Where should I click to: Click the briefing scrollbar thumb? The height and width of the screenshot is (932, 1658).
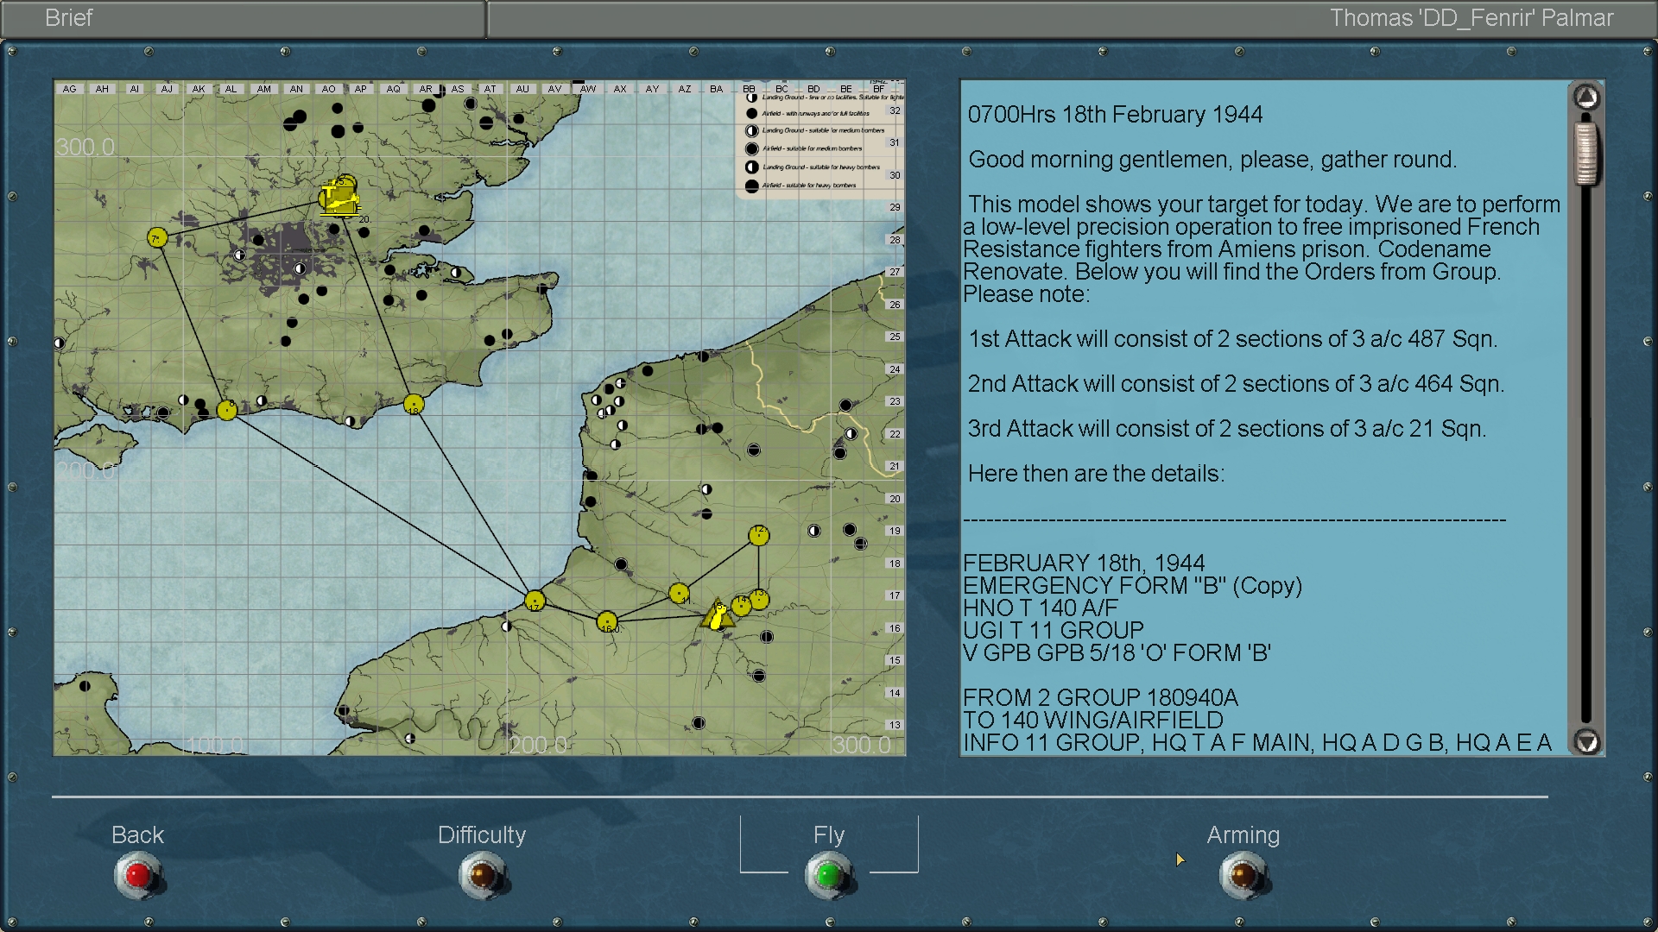point(1586,154)
